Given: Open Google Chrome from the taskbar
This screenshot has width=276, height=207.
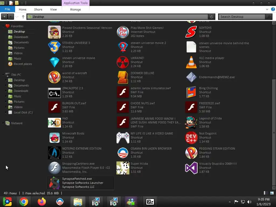Looking at the screenshot, I should point(24,202).
